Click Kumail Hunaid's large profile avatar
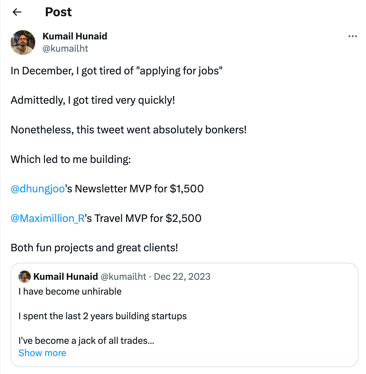The height and width of the screenshot is (374, 366). (23, 42)
